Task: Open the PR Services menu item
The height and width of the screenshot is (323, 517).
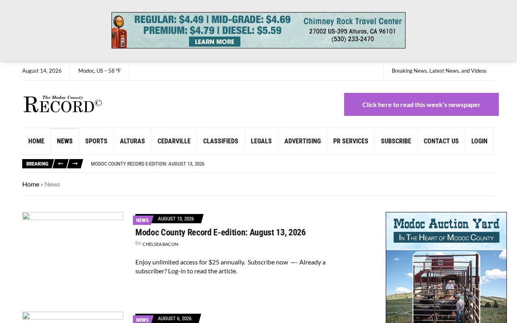Action: [351, 141]
